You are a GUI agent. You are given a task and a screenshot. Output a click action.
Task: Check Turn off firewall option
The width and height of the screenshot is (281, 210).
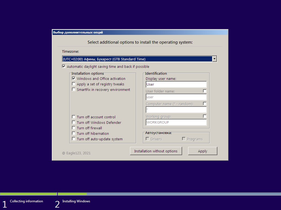(74, 128)
